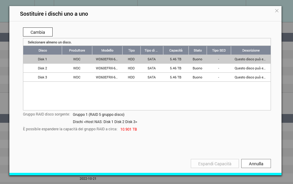Viewport: 293px width, 184px height.
Task: Sort the table by Modello header
Action: pyautogui.click(x=107, y=50)
